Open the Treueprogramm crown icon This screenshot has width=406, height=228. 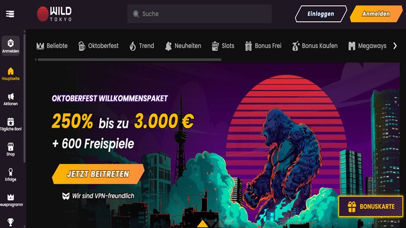pyautogui.click(x=11, y=197)
